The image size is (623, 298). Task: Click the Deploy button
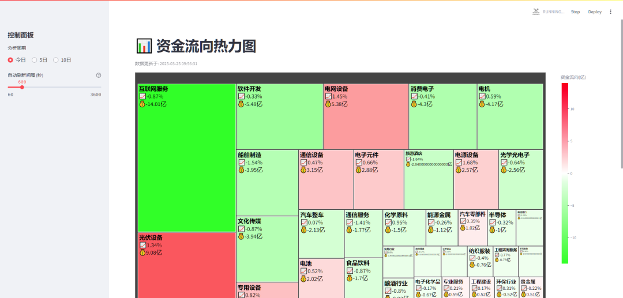point(595,12)
